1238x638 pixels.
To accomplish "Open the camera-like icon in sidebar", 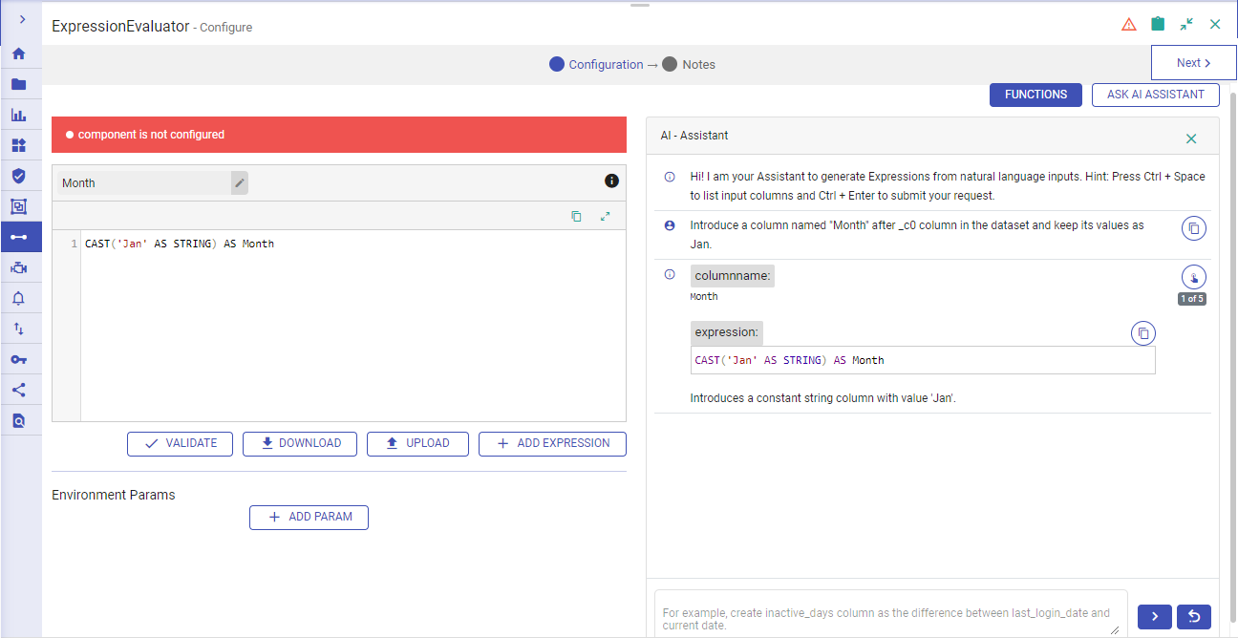I will tap(19, 267).
